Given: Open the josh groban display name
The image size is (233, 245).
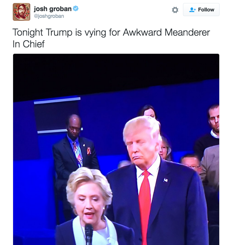Looking at the screenshot, I should [53, 9].
